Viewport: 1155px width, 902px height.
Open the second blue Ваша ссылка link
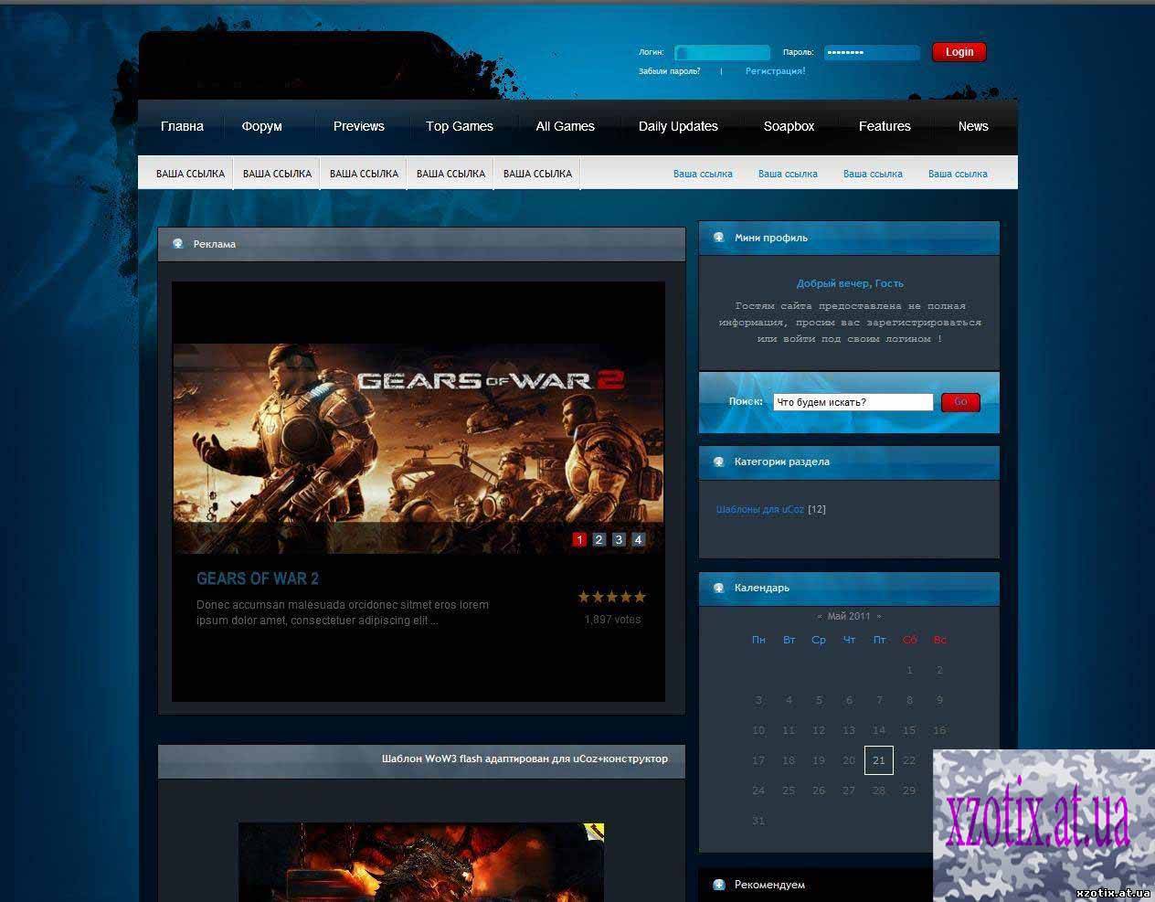788,174
